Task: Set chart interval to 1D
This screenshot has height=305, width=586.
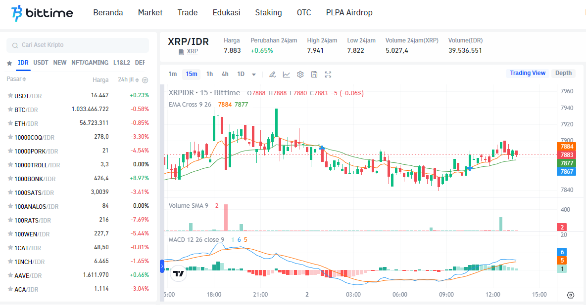Action: tap(241, 74)
